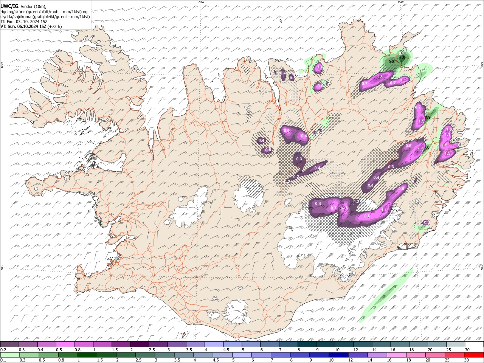Click the '25' label in the lower legend
This screenshot has height=363, width=484.
coord(447,360)
